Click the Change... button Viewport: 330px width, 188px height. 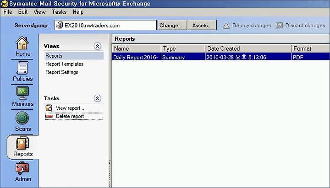click(172, 26)
